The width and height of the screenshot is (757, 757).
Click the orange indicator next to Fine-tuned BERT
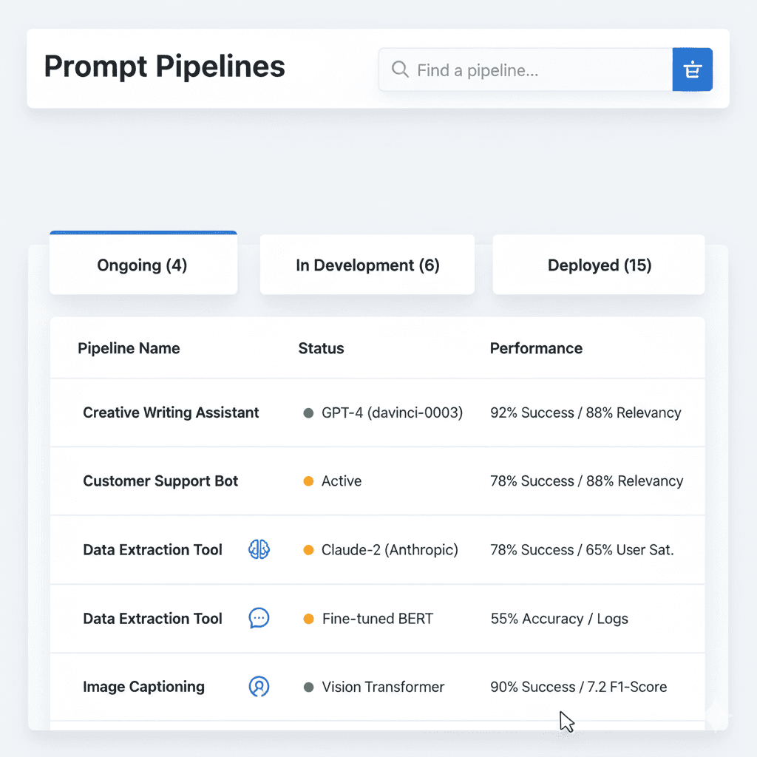pos(308,619)
